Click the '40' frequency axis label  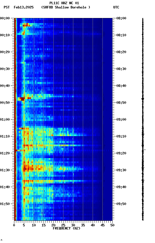pos(93,225)
